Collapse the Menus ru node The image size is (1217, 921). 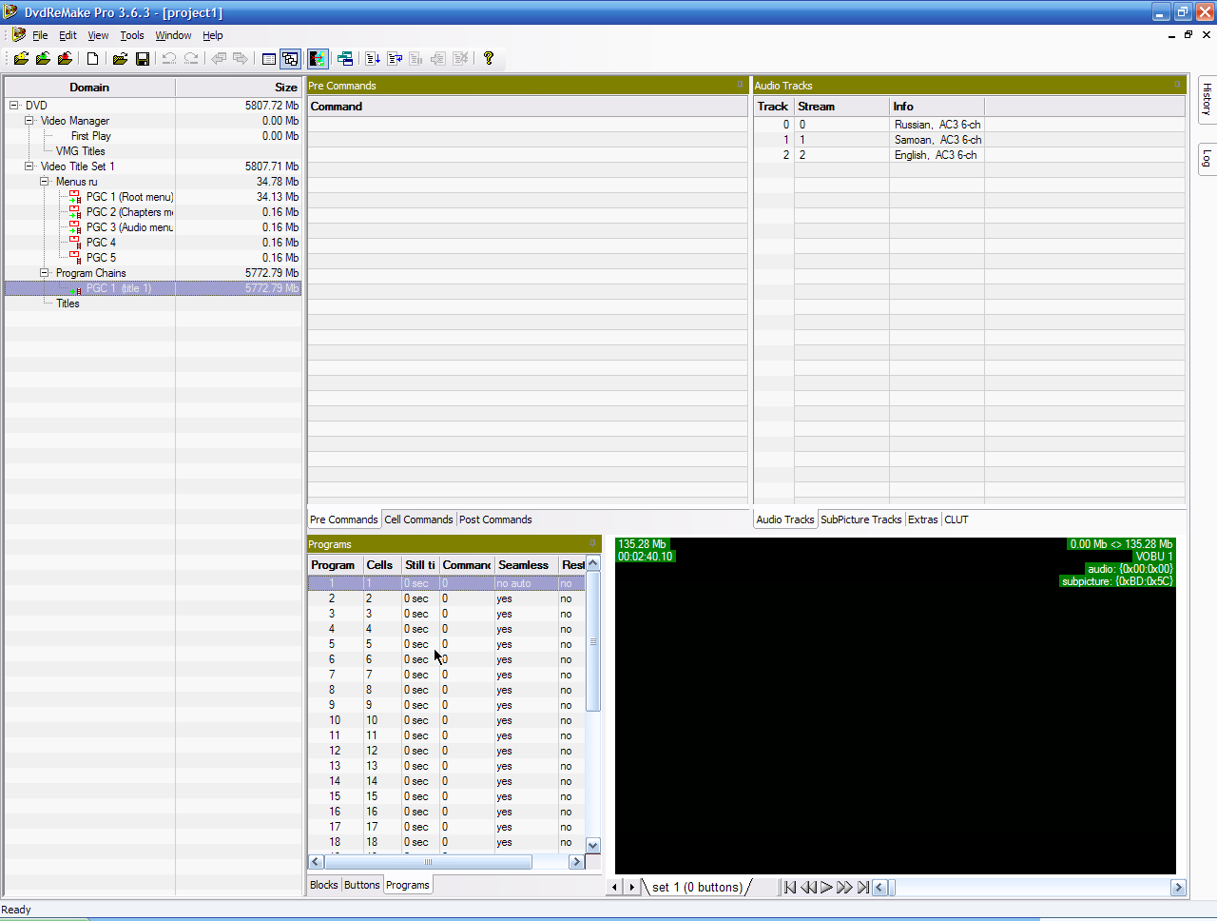pos(45,182)
